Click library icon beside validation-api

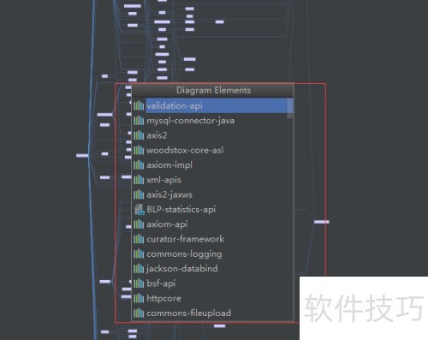(139, 105)
